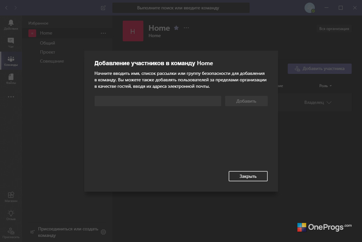Open the Activity bell icon

(x=11, y=25)
